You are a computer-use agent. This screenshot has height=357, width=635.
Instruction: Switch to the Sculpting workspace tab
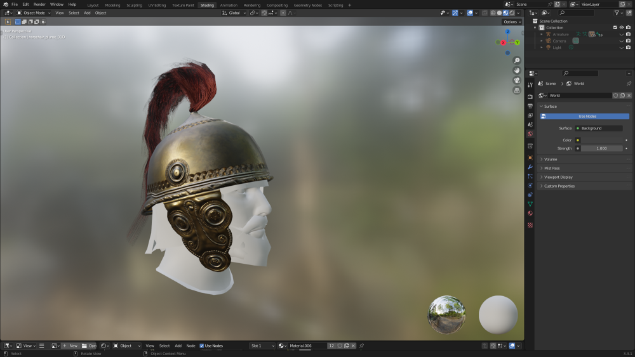pos(134,5)
